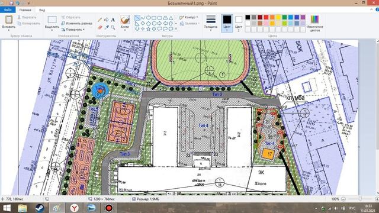This screenshot has height=213, width=379.
Task: Select the Fill with color bucket tool
Action: (x=107, y=20)
